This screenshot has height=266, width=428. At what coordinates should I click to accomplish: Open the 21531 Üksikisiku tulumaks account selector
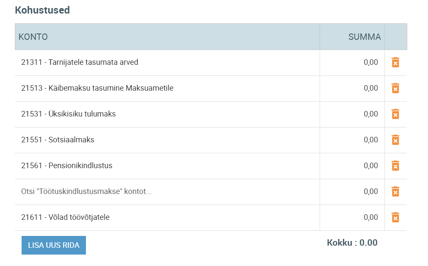tap(167, 114)
